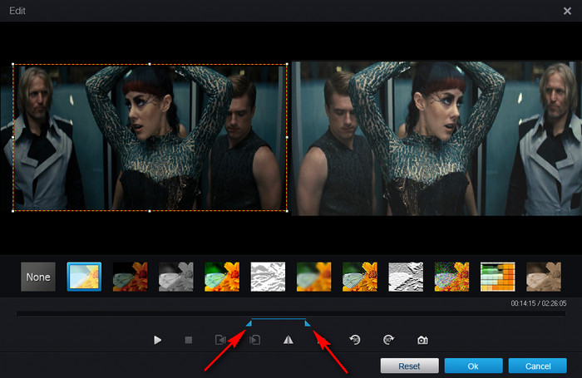Click the left blue trim marker
Image resolution: width=582 pixels, height=378 pixels.
(x=249, y=323)
